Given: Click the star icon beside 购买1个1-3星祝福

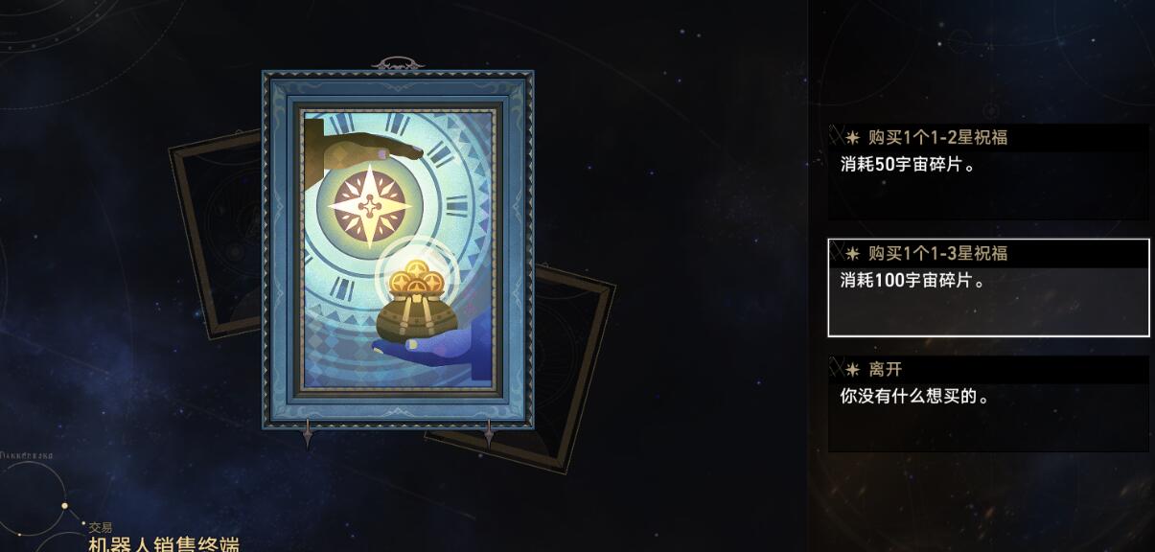Looking at the screenshot, I should tap(852, 253).
